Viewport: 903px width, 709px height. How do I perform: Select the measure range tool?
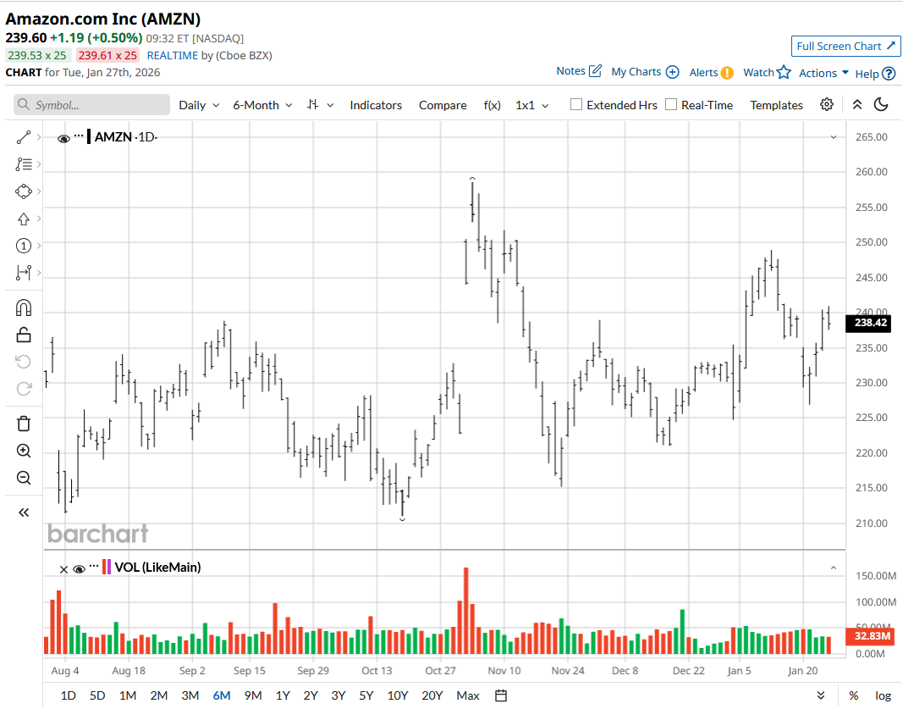(24, 273)
